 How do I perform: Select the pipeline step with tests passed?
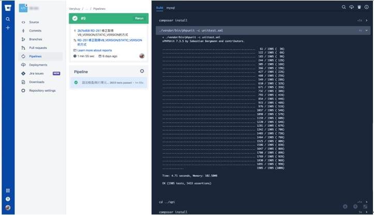(x=109, y=82)
